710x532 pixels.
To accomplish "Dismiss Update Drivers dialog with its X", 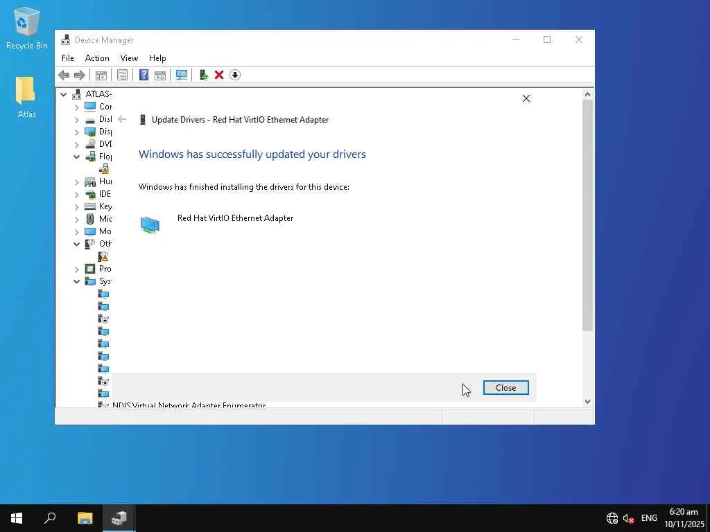I will click(526, 98).
